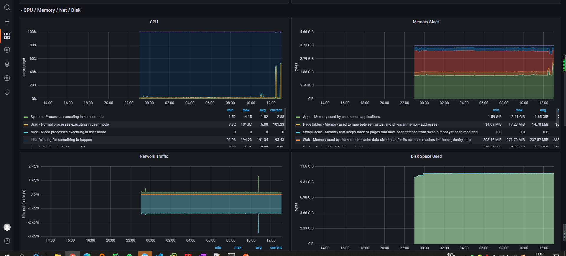Click Slab max value 271.70 MiB

516,140
